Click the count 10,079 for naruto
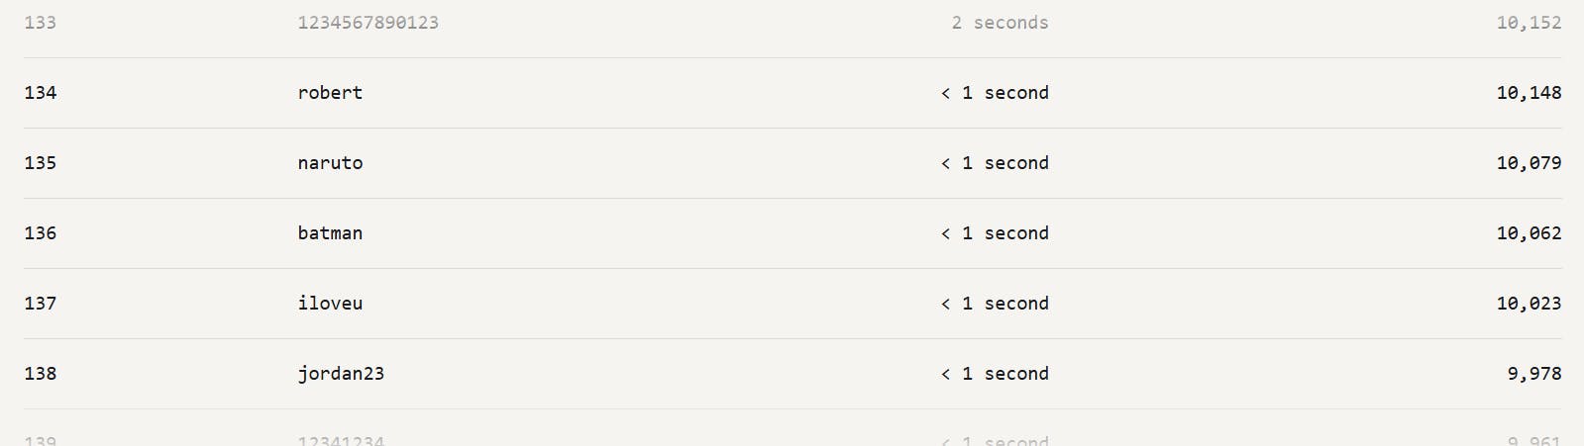The width and height of the screenshot is (1584, 446). pos(1529,163)
